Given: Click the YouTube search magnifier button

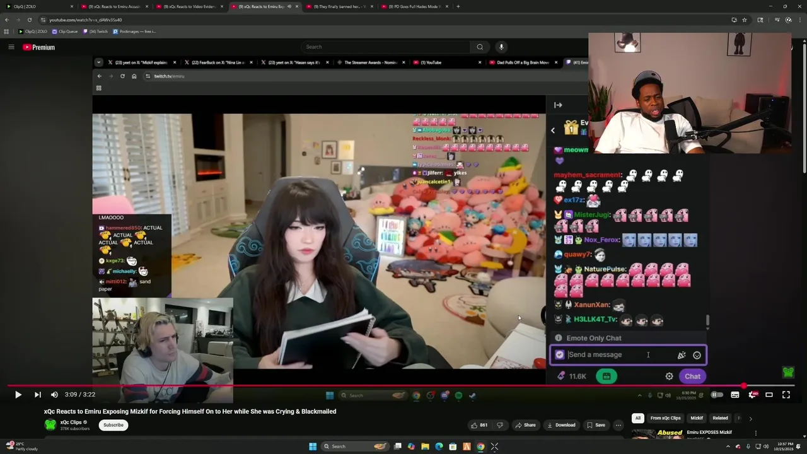Looking at the screenshot, I should 480,47.
